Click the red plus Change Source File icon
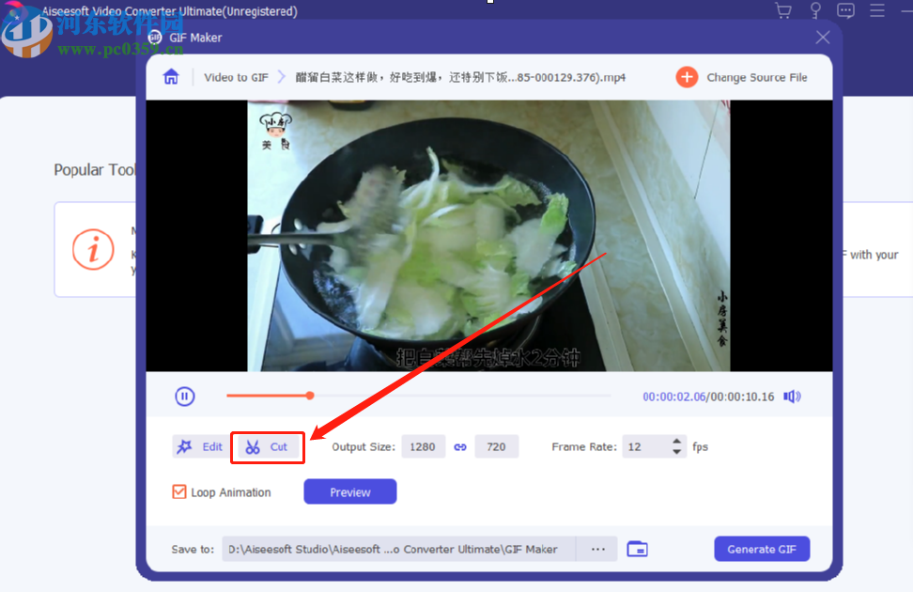Screen dimensions: 913x592 pos(687,77)
